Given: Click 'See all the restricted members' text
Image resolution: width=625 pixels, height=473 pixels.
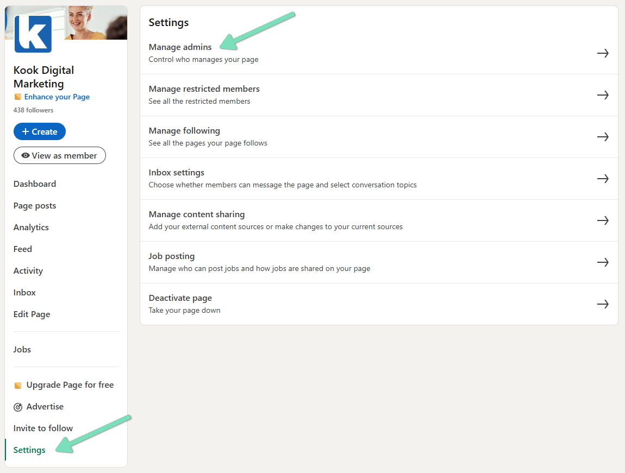Looking at the screenshot, I should click(x=199, y=101).
